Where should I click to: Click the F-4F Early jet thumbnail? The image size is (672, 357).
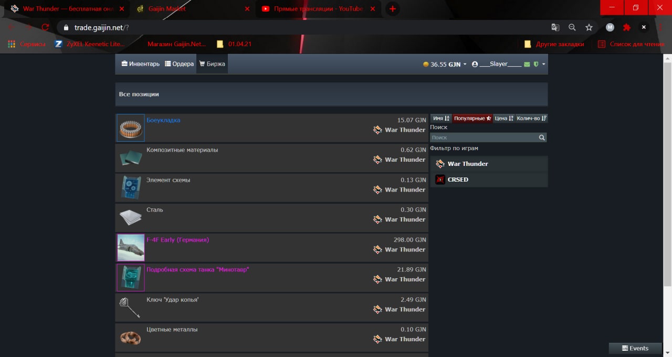(x=130, y=248)
